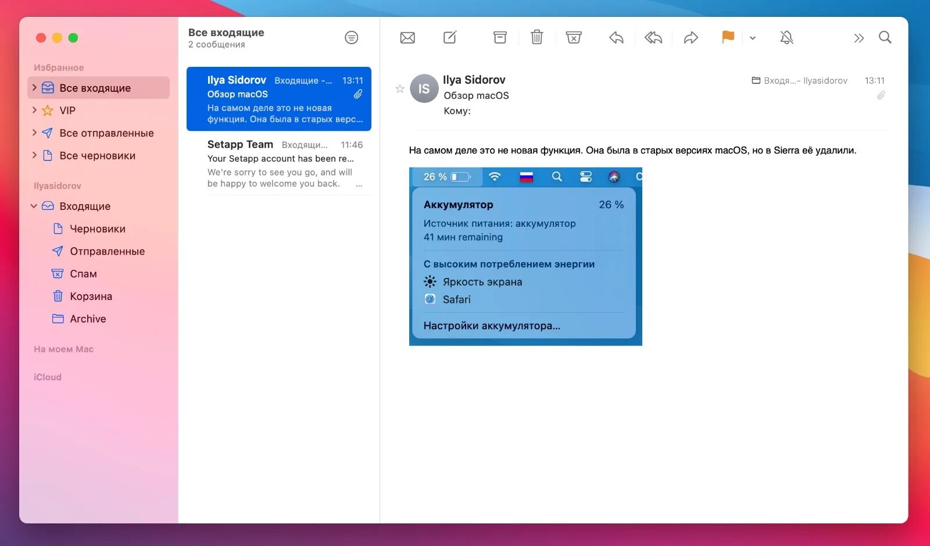Screen dimensions: 930x546
Task: Expand the Все входящие mailbox chevron
Action: tap(34, 88)
